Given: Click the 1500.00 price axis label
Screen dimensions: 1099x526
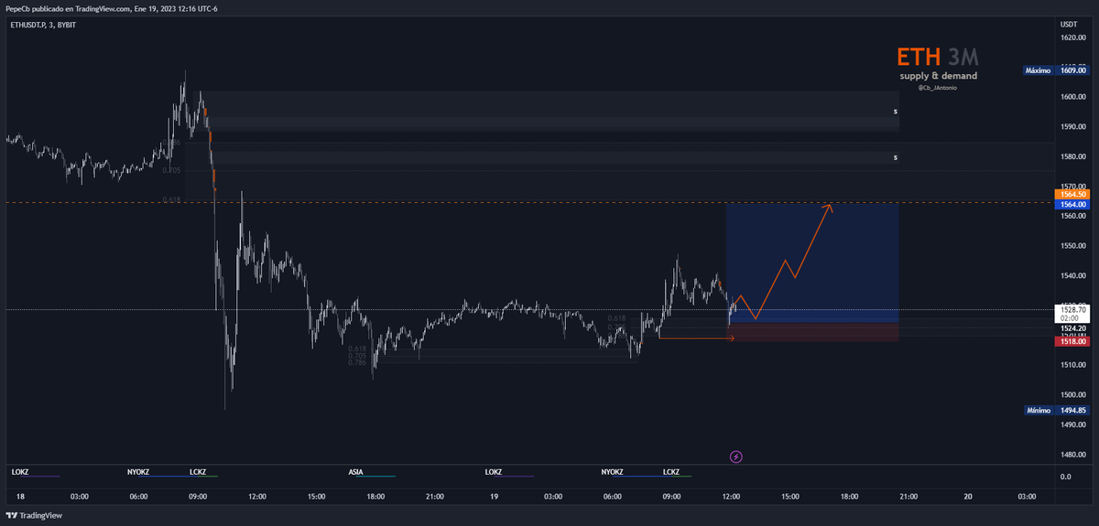Looking at the screenshot, I should [x=1072, y=395].
